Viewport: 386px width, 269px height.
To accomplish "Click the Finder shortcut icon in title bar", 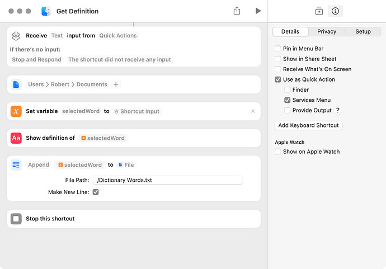I will coord(46,11).
